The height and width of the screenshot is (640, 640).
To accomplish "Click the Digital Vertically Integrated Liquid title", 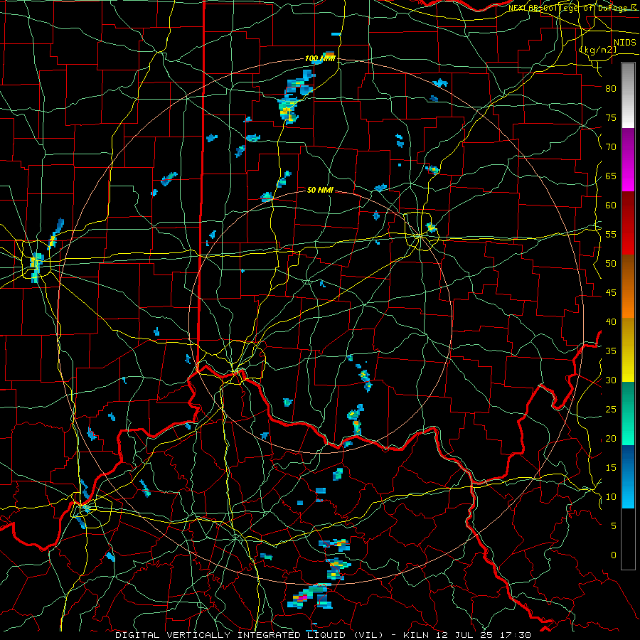I will (249, 635).
